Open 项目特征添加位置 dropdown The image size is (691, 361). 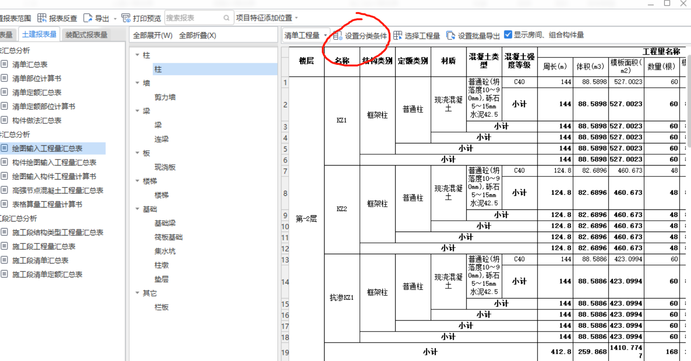point(267,18)
